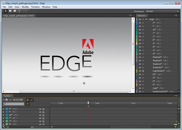Image resolution: width=182 pixels, height=130 pixels.
Task: Click the timeline layer search field
Action: [14, 104]
